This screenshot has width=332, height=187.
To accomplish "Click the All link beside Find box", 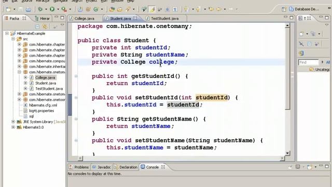I will coord(328,62).
